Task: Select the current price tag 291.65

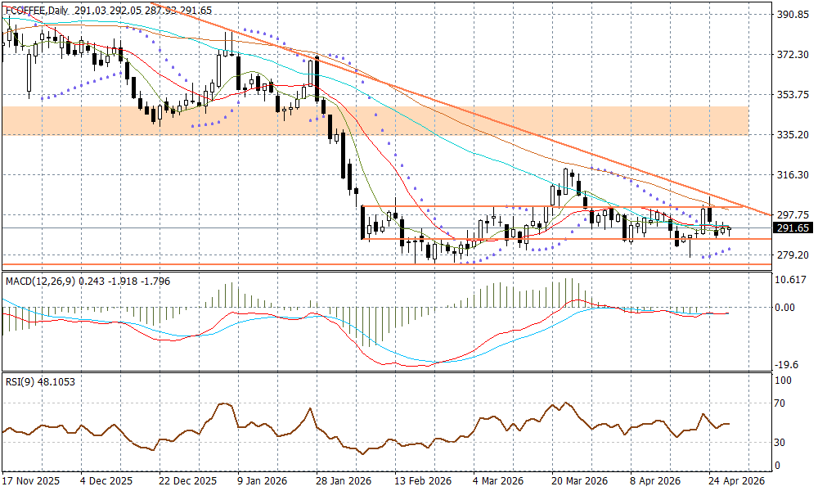Action: pos(792,228)
